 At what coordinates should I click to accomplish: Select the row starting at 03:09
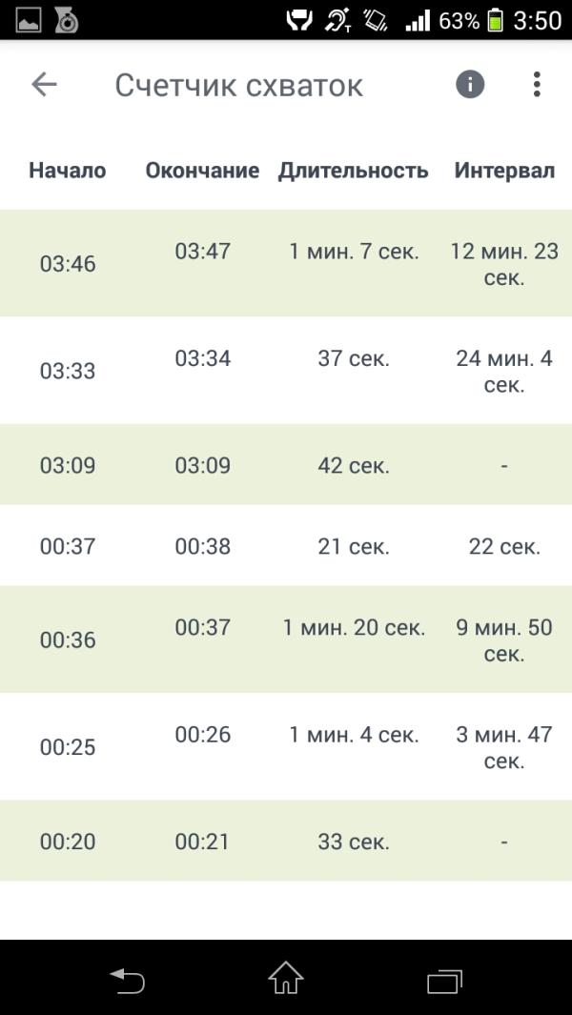click(286, 465)
